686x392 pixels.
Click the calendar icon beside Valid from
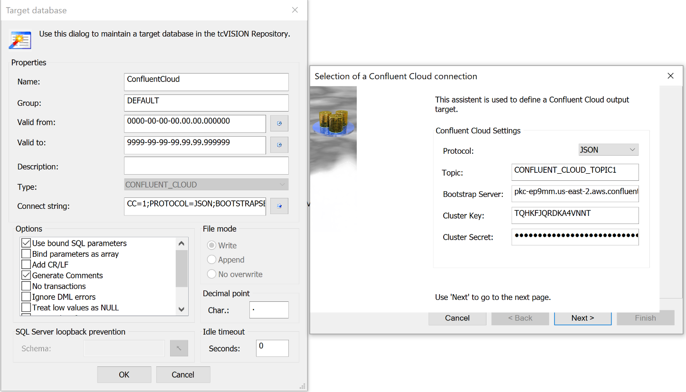[279, 123]
